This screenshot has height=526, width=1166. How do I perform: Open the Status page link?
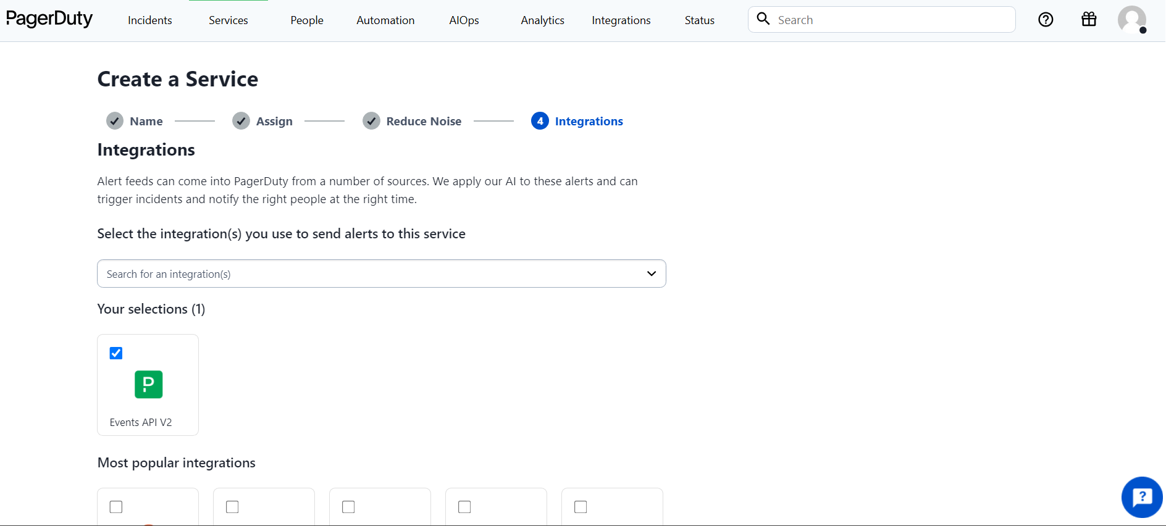(x=699, y=20)
